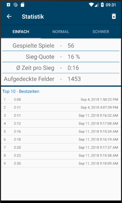122x203 pixels.
Task: Tap the battery charging icon
Action: pos(102,5)
